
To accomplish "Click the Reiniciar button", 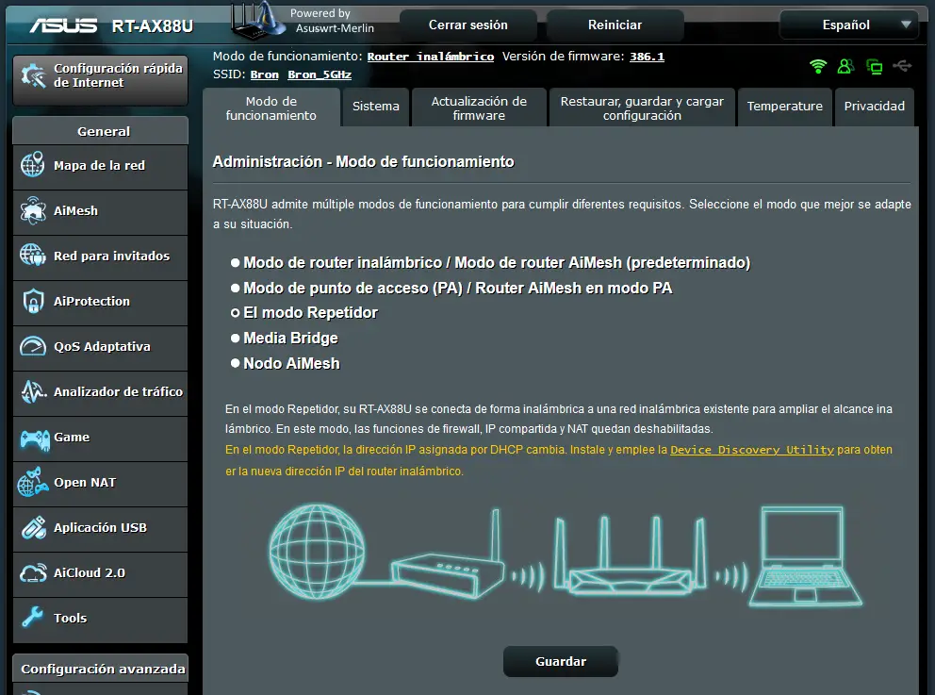I will [x=615, y=25].
